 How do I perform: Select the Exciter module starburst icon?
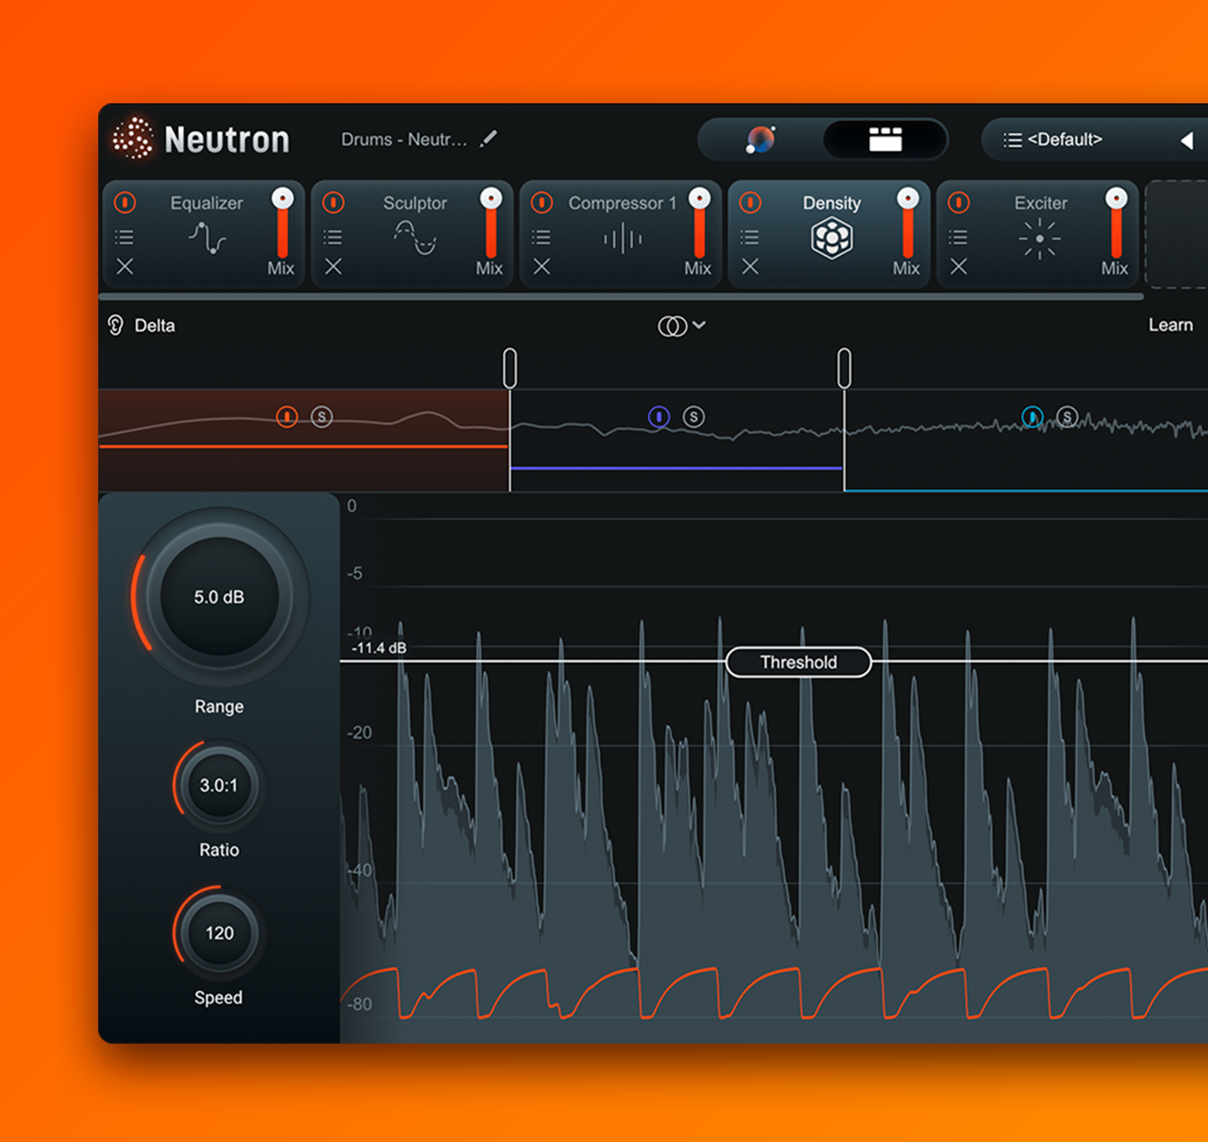(x=1039, y=239)
